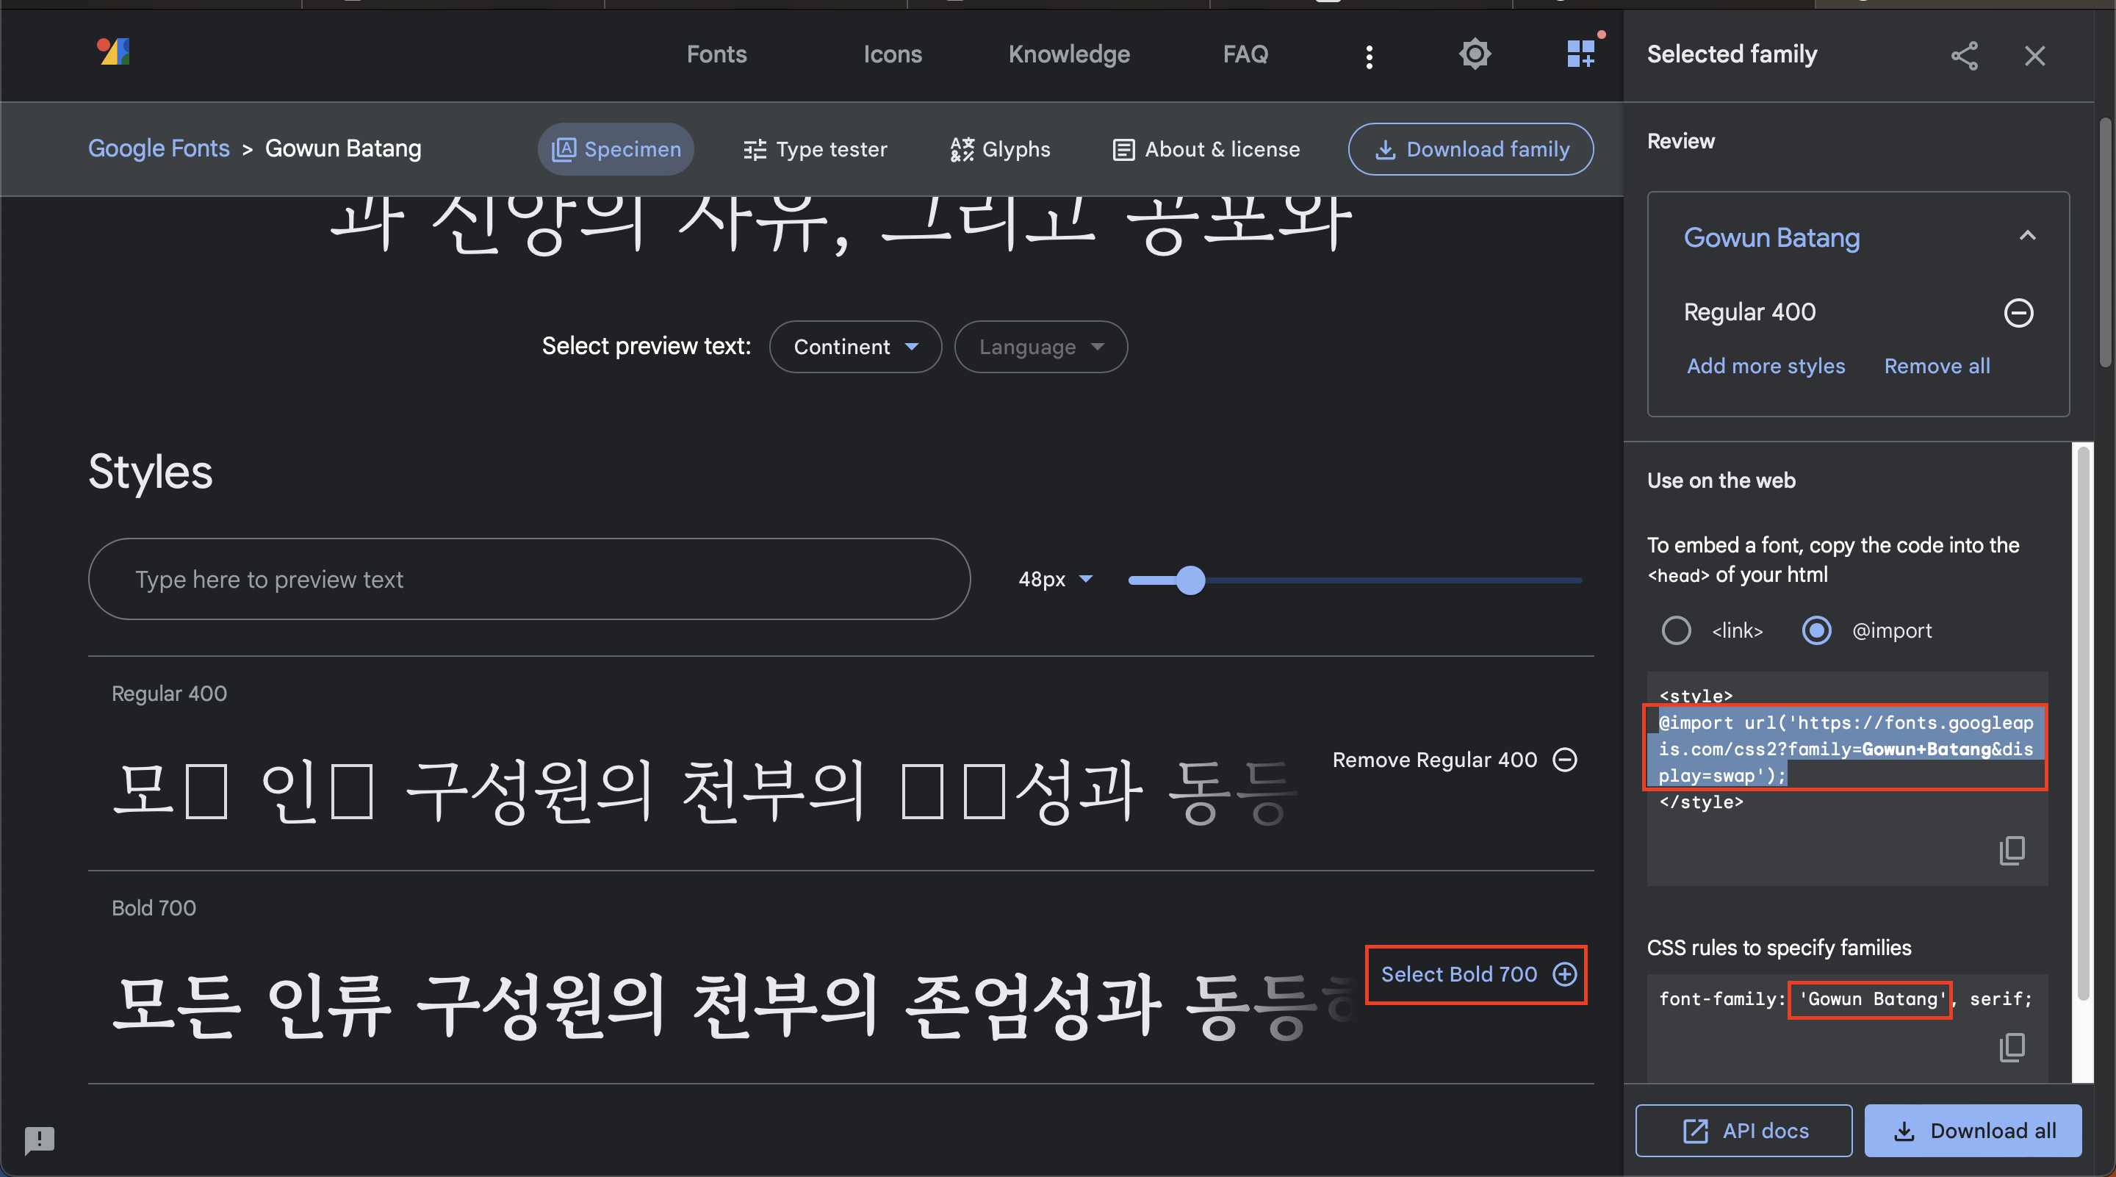Switch to the About & license tab
Image resolution: width=2116 pixels, height=1177 pixels.
coord(1206,149)
